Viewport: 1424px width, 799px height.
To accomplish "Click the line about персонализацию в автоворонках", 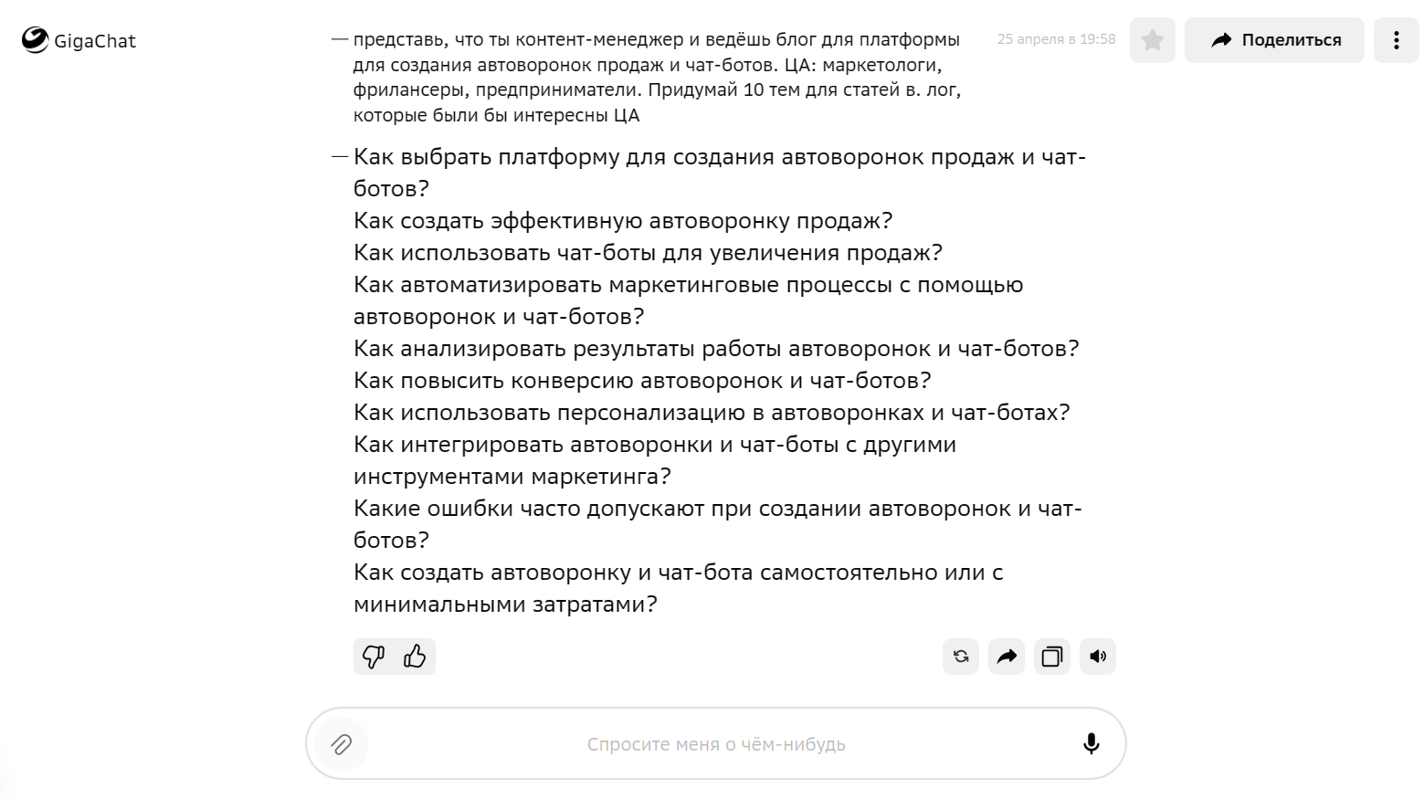I will click(x=712, y=413).
